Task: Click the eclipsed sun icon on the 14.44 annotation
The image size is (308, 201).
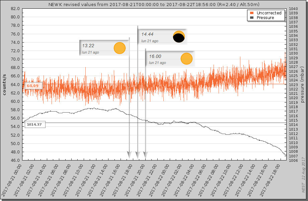Action: coord(179,37)
